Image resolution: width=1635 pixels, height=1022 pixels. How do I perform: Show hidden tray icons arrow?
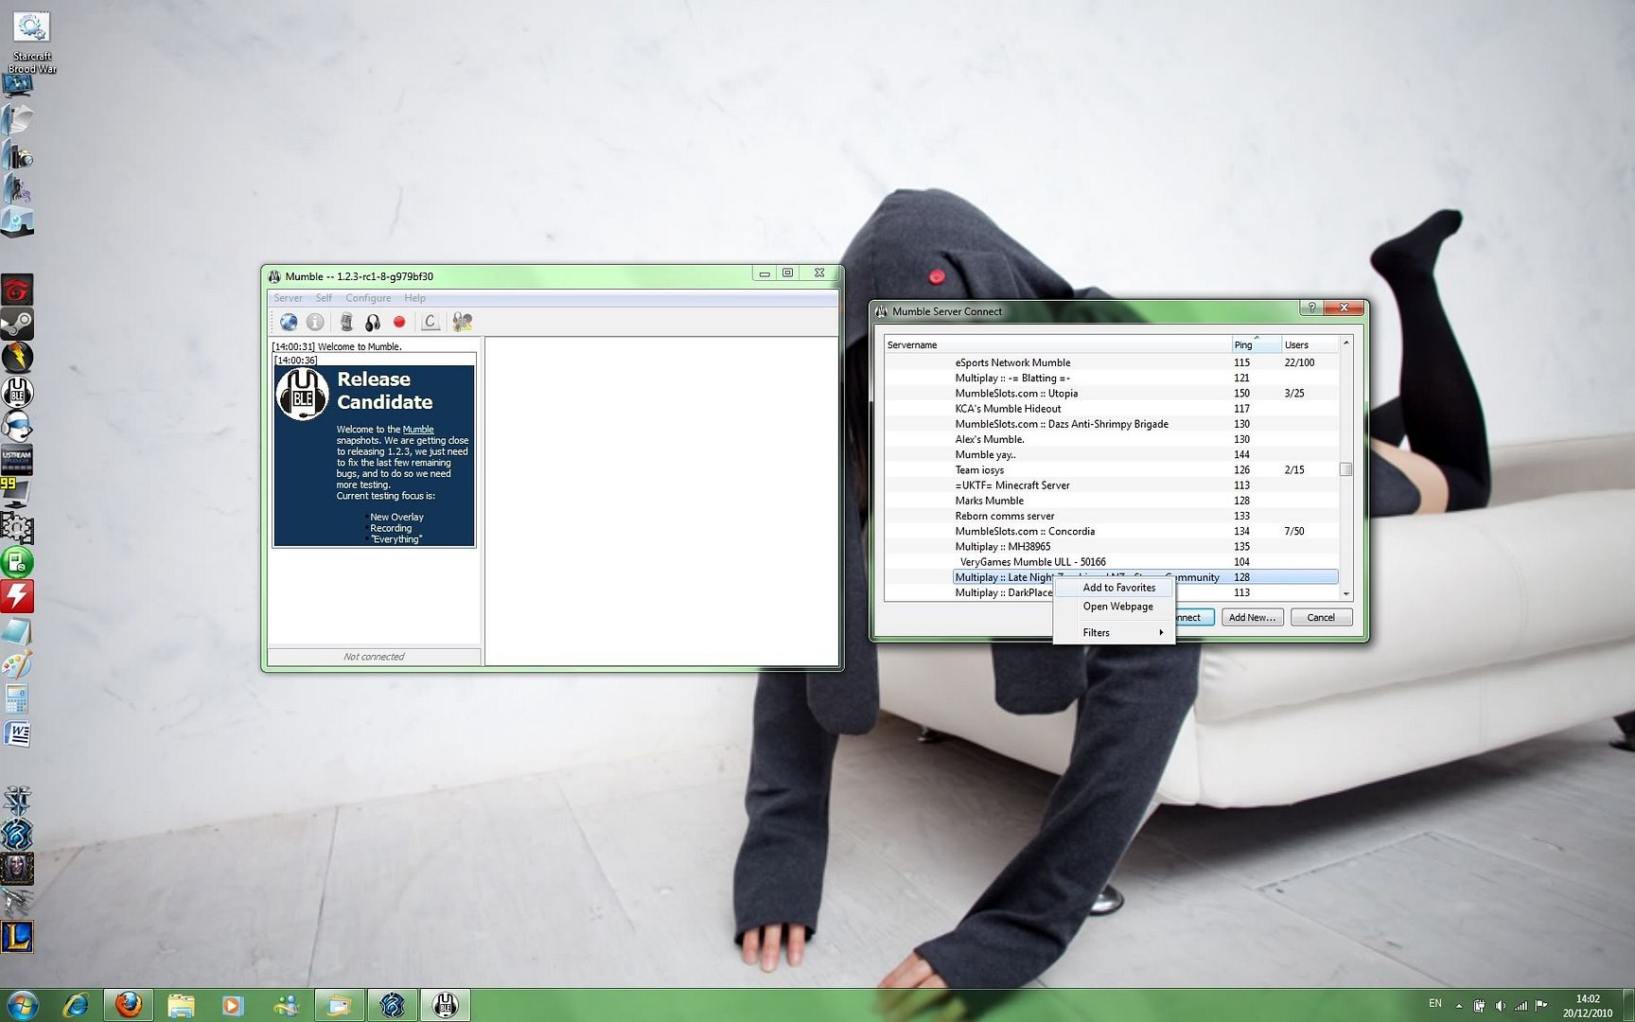click(x=1459, y=1005)
